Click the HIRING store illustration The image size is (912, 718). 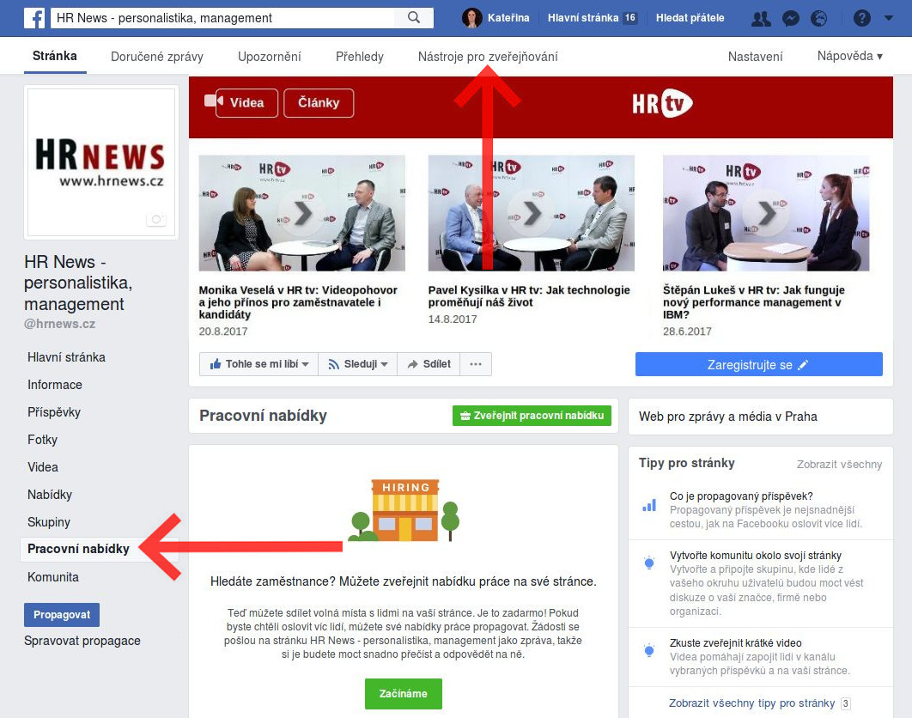[x=404, y=510]
